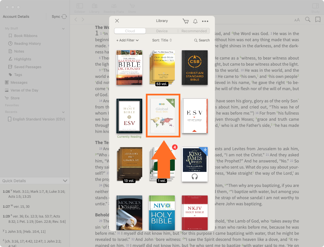Image resolution: width=324 pixels, height=247 pixels.
Task: Switch to the Cloud tab
Action: (130, 31)
